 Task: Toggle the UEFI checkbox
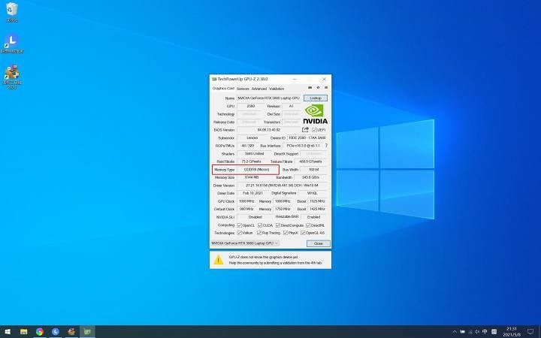[x=314, y=130]
